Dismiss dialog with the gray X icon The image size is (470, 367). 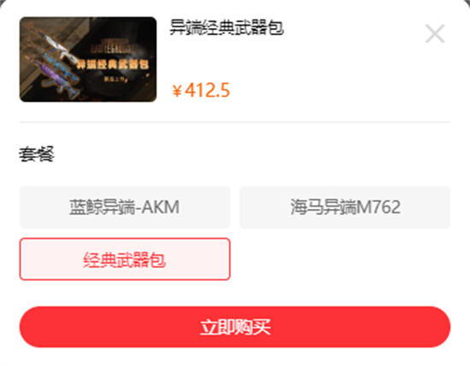(x=435, y=33)
